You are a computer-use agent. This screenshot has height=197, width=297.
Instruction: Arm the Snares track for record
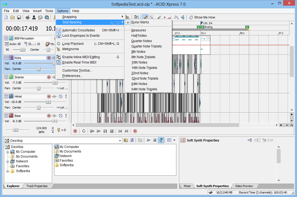pyautogui.click(x=49, y=77)
